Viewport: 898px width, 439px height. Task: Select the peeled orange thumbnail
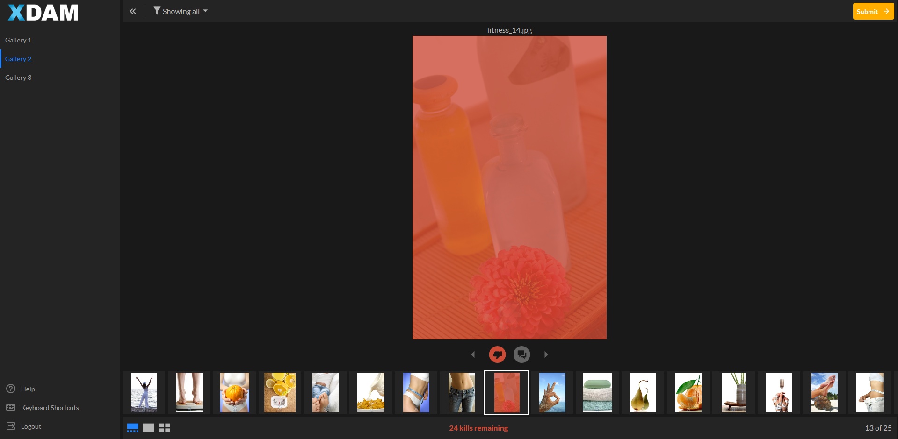tap(688, 392)
